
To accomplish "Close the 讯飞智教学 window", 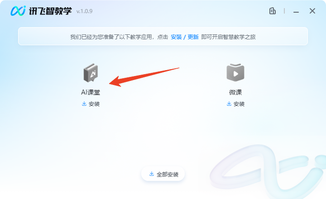I will (312, 11).
